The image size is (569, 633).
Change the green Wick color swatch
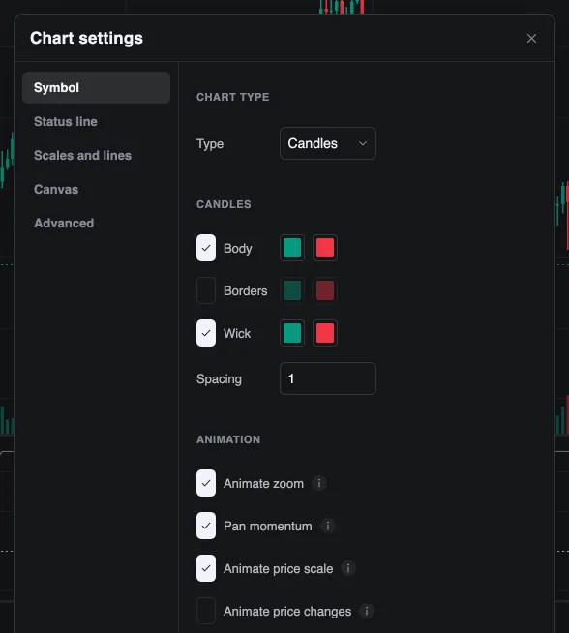point(292,333)
